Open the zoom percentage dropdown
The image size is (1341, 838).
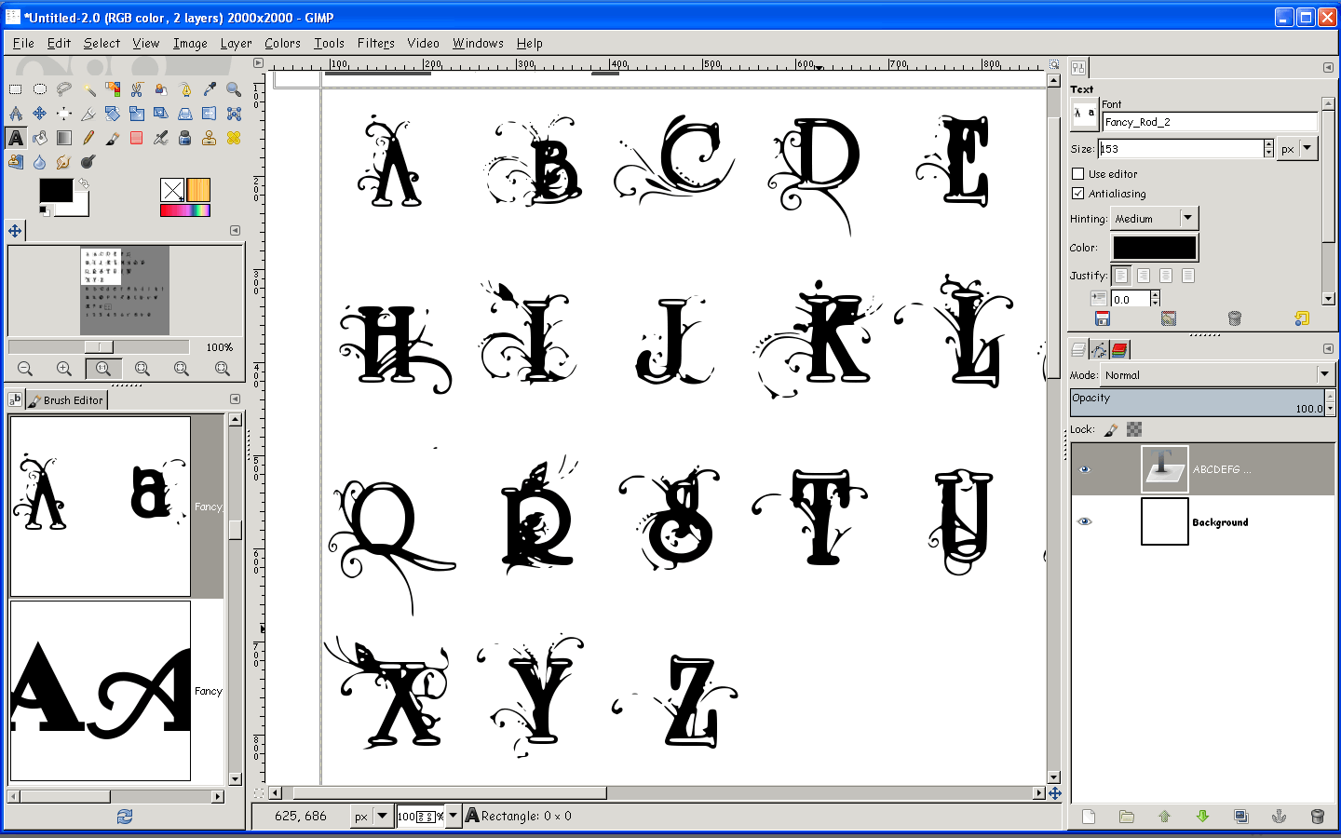click(x=453, y=817)
